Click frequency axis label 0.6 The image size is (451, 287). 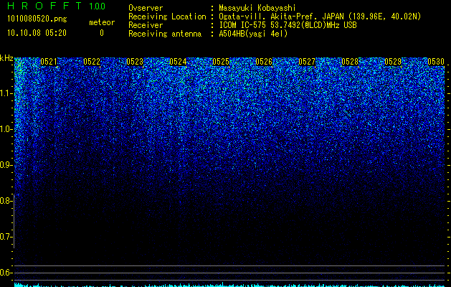click(6, 273)
